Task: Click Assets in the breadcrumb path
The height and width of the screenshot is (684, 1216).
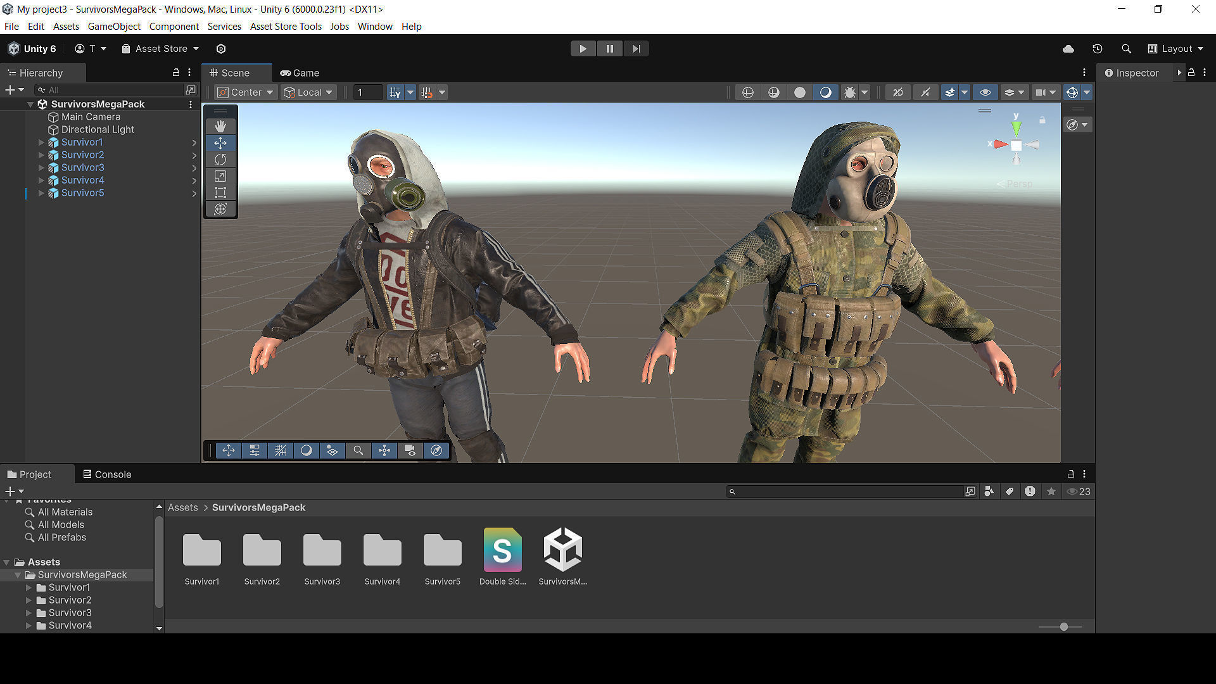Action: click(182, 508)
